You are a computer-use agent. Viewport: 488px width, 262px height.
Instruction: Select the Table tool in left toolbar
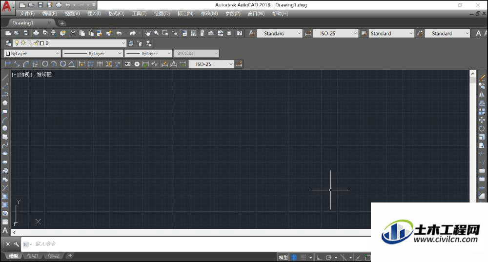coord(5,222)
